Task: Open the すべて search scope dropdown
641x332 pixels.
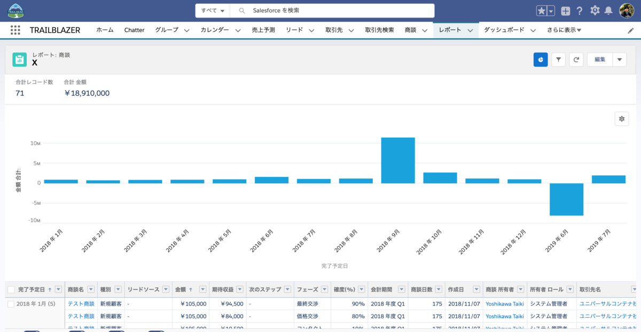Action: tap(213, 11)
